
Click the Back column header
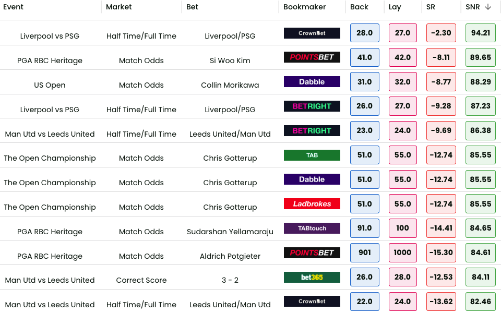(x=359, y=7)
